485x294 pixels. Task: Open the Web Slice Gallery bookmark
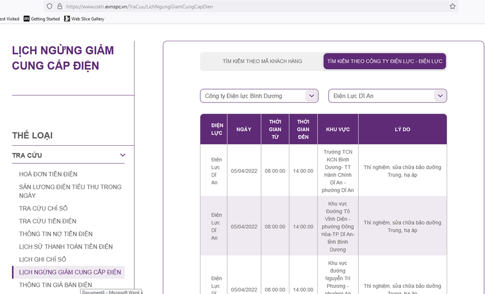[84, 19]
